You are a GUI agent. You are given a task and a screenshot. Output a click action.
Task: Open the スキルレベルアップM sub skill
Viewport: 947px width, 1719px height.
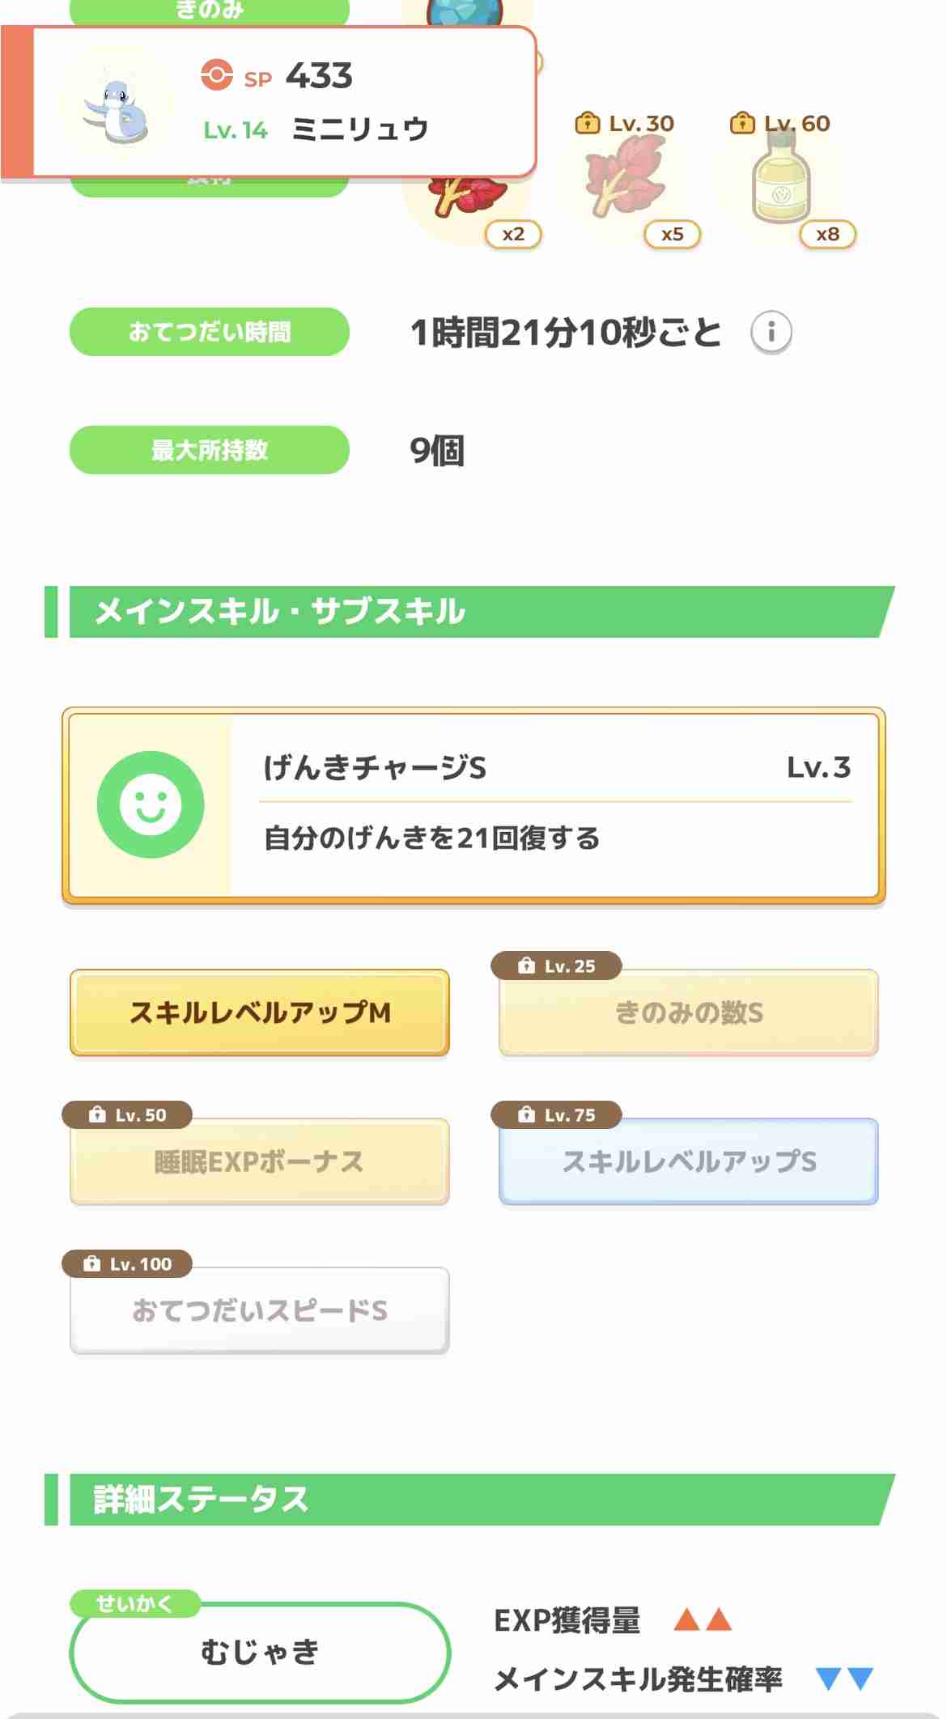click(x=260, y=1012)
